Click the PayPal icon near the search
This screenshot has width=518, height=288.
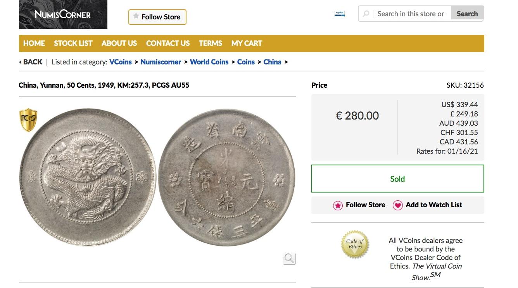pyautogui.click(x=340, y=14)
